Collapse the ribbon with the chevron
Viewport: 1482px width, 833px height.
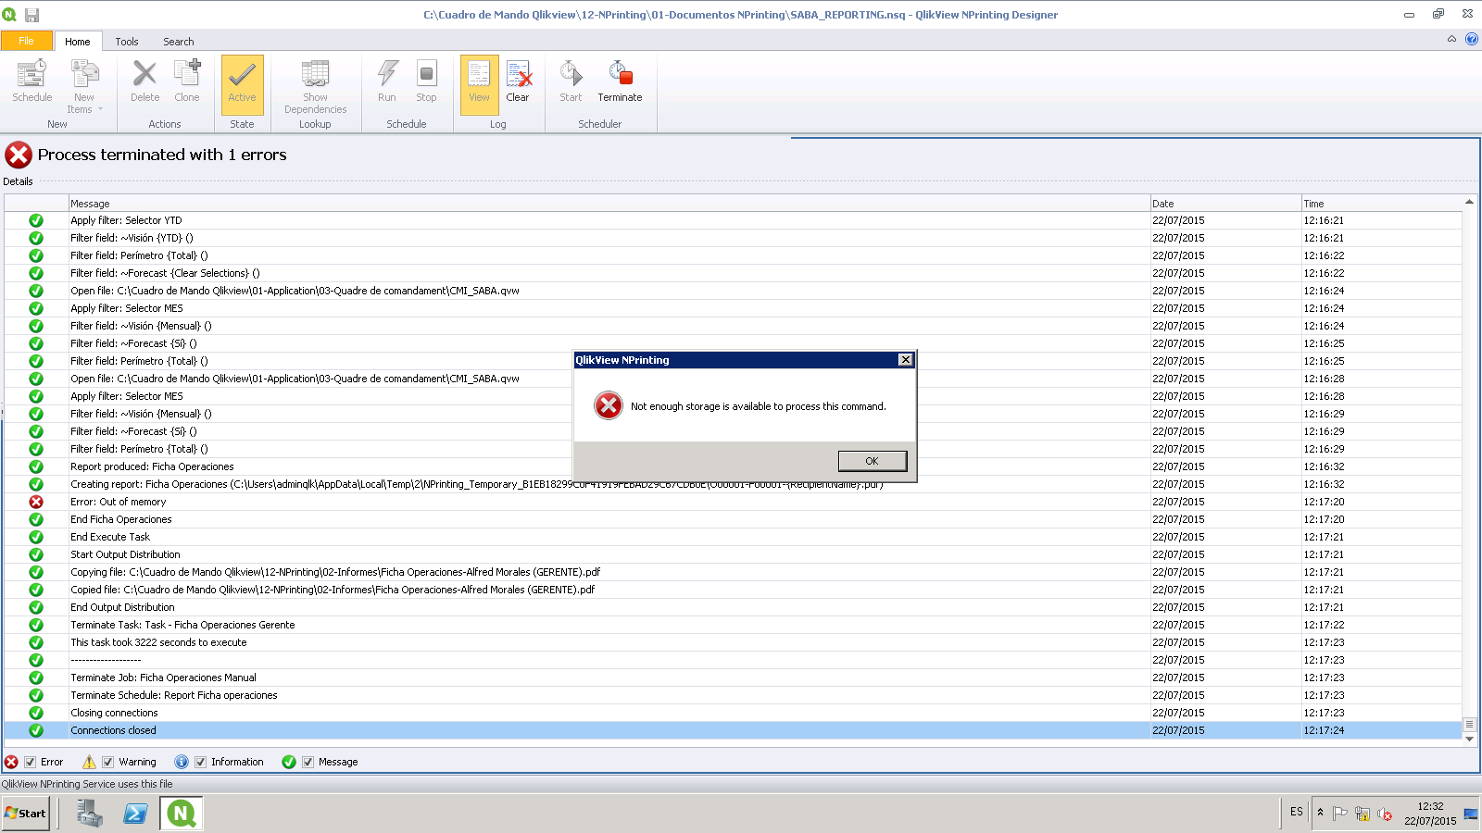[1451, 39]
